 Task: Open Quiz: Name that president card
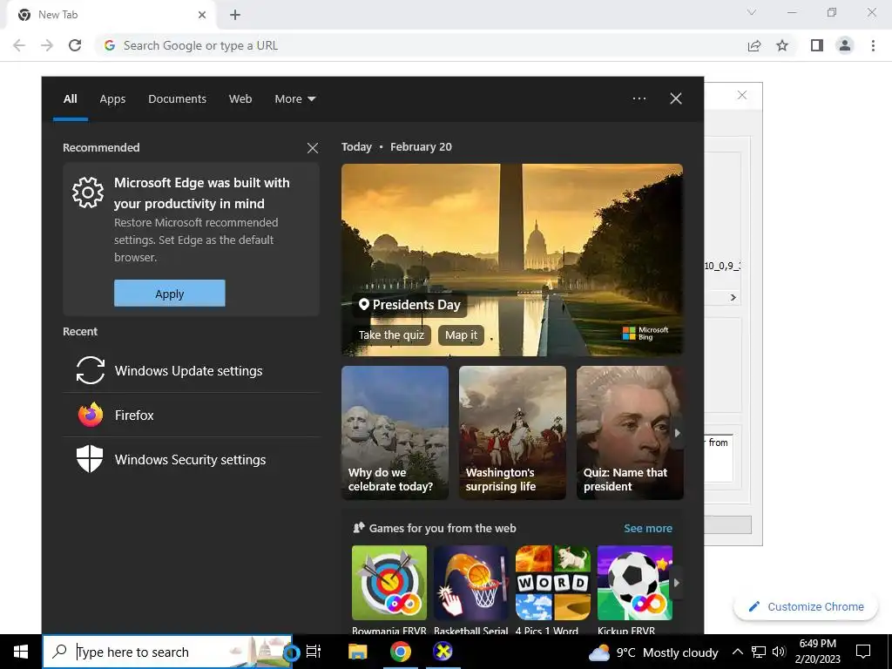[x=630, y=433]
